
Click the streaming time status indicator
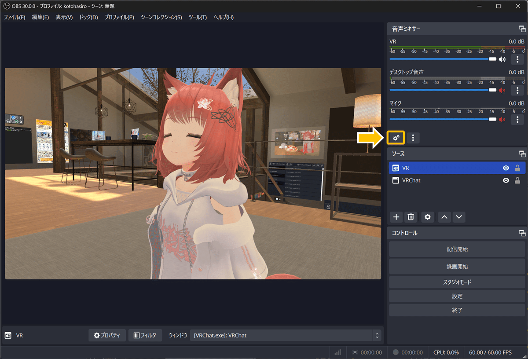[x=367, y=352]
